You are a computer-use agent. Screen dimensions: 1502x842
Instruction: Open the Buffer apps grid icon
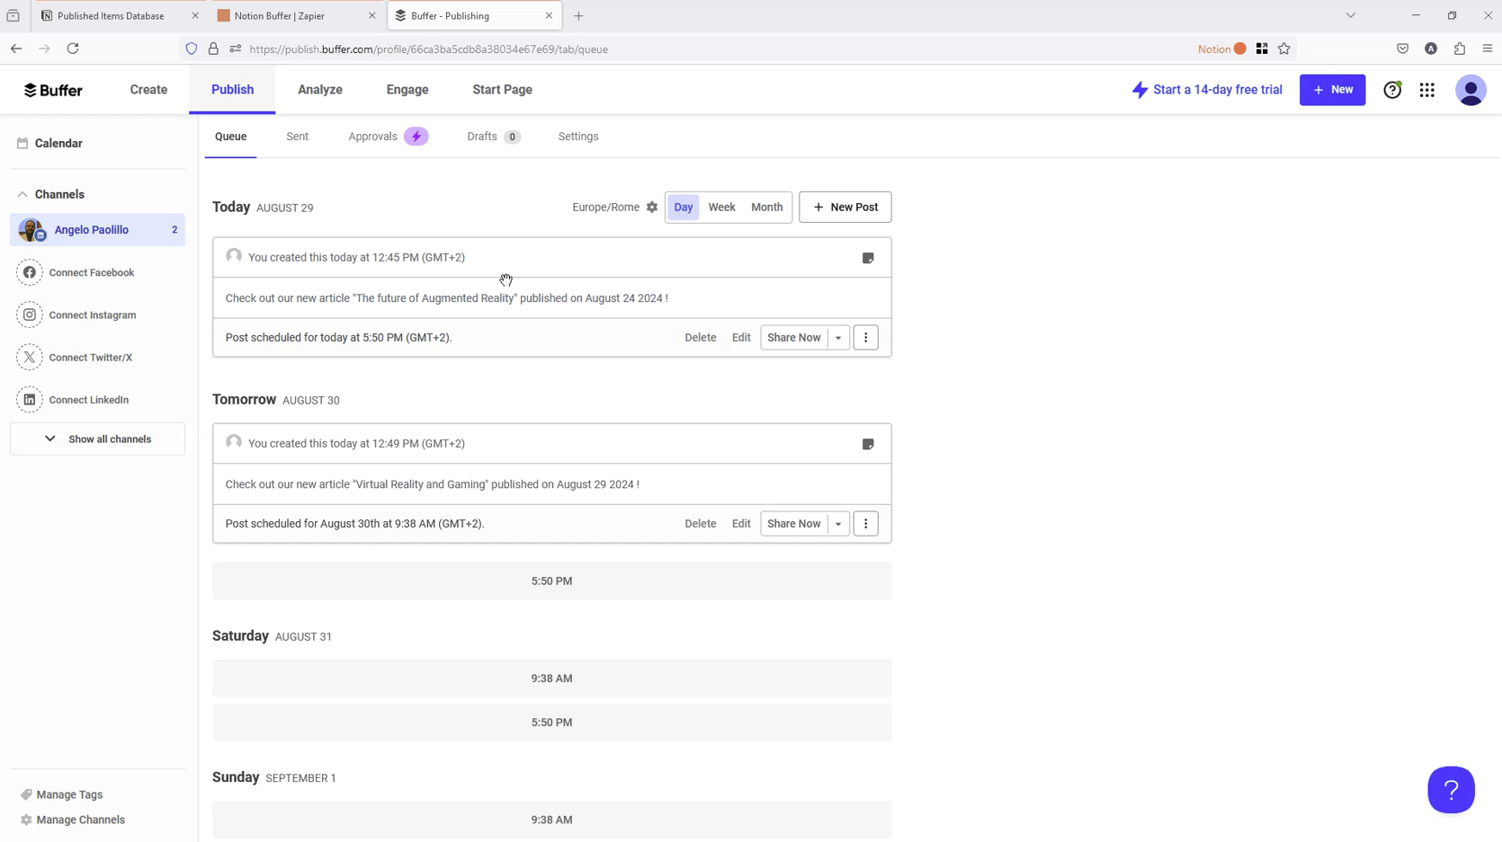(1427, 90)
